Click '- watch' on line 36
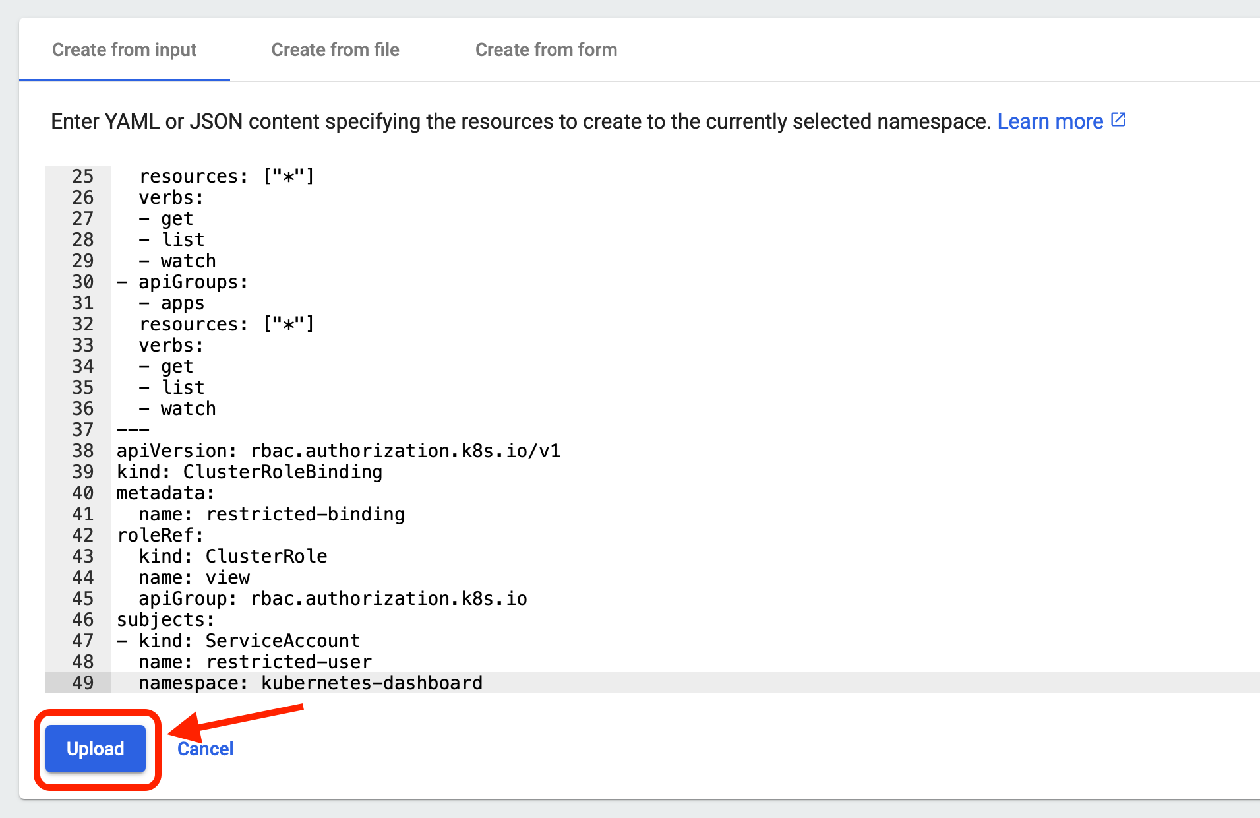The width and height of the screenshot is (1260, 818). point(177,408)
